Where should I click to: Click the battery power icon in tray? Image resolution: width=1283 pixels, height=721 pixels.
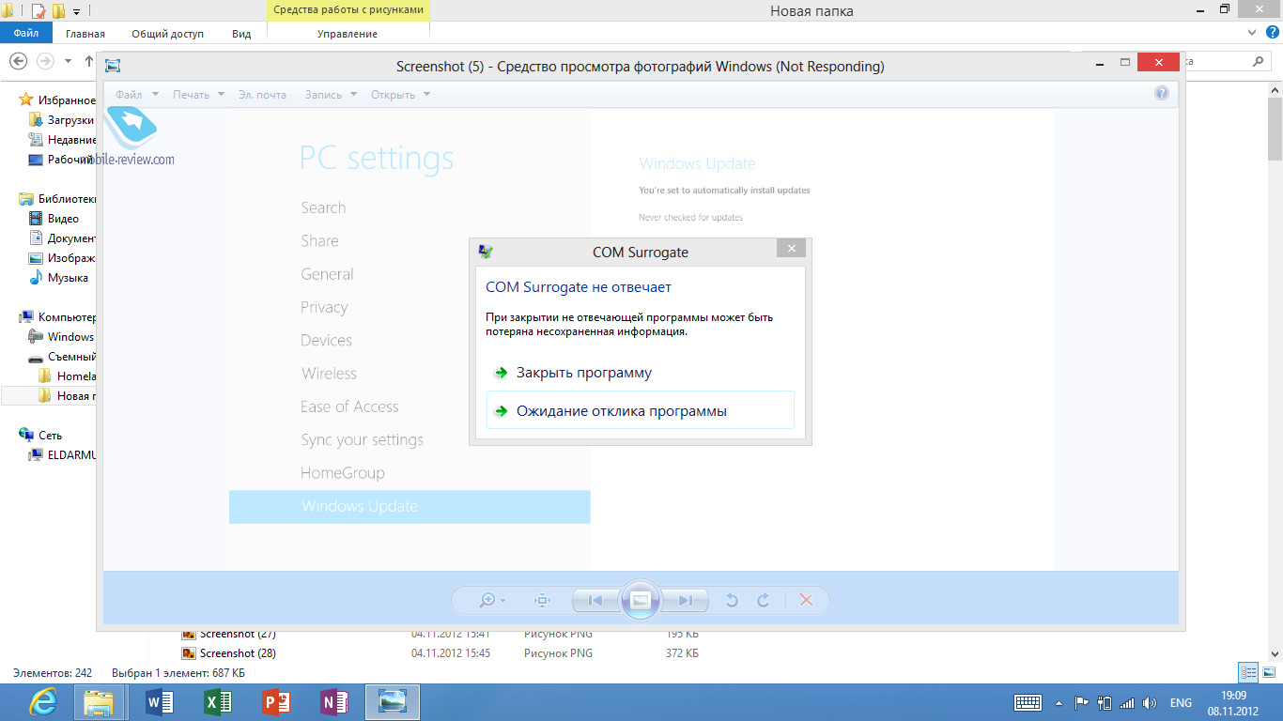tap(1105, 703)
